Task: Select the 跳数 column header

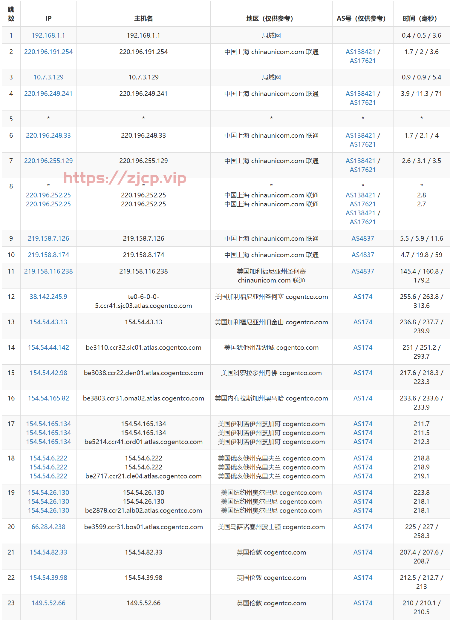Action: pos(11,14)
